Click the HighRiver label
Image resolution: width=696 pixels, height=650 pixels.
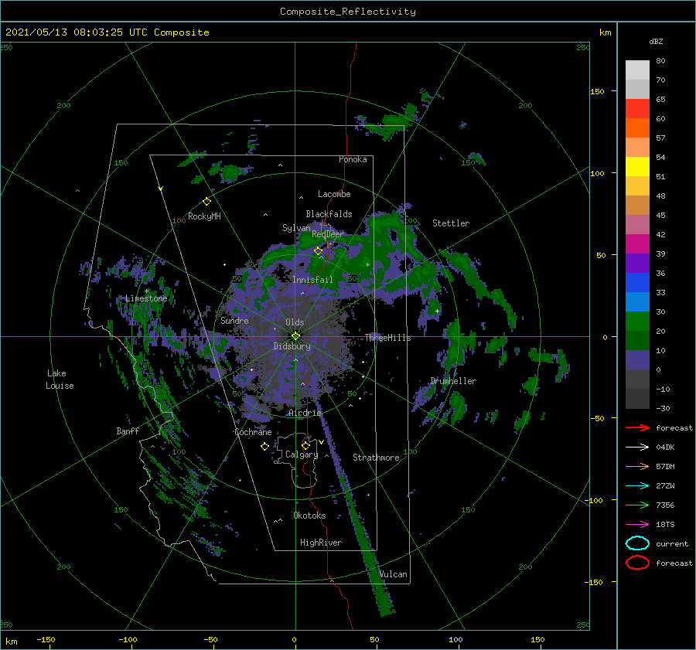[321, 543]
